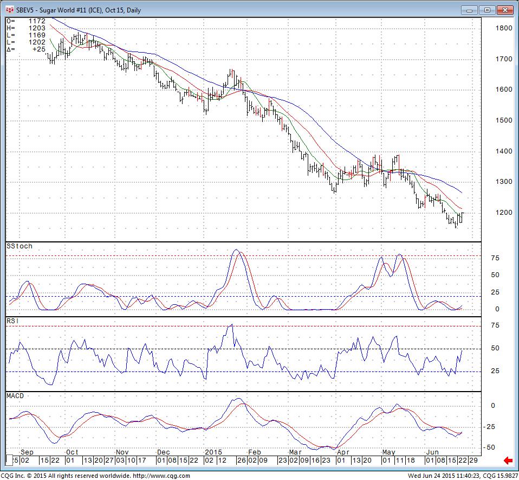This screenshot has width=519, height=480.
Task: Click the 1700 price scale label
Action: (504, 59)
